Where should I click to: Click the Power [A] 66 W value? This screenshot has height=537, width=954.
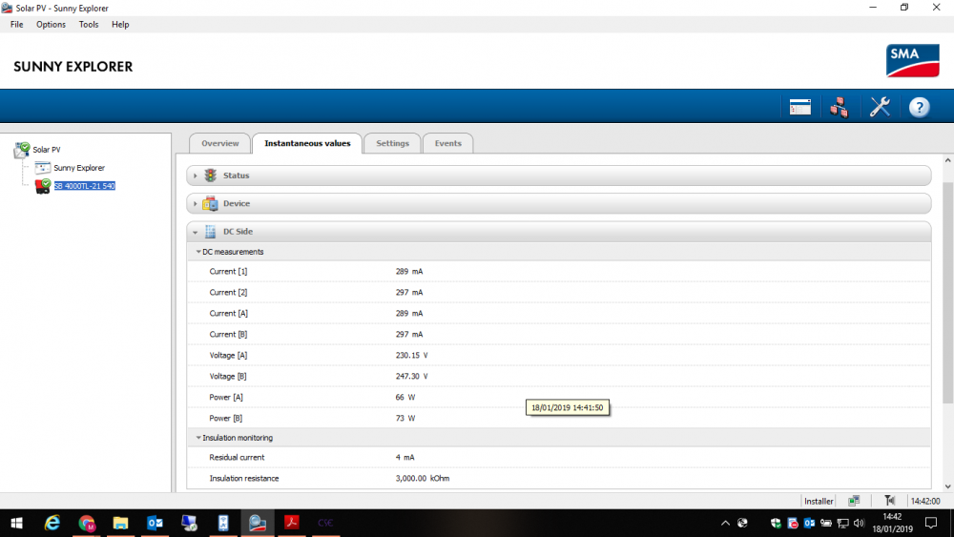click(x=405, y=397)
